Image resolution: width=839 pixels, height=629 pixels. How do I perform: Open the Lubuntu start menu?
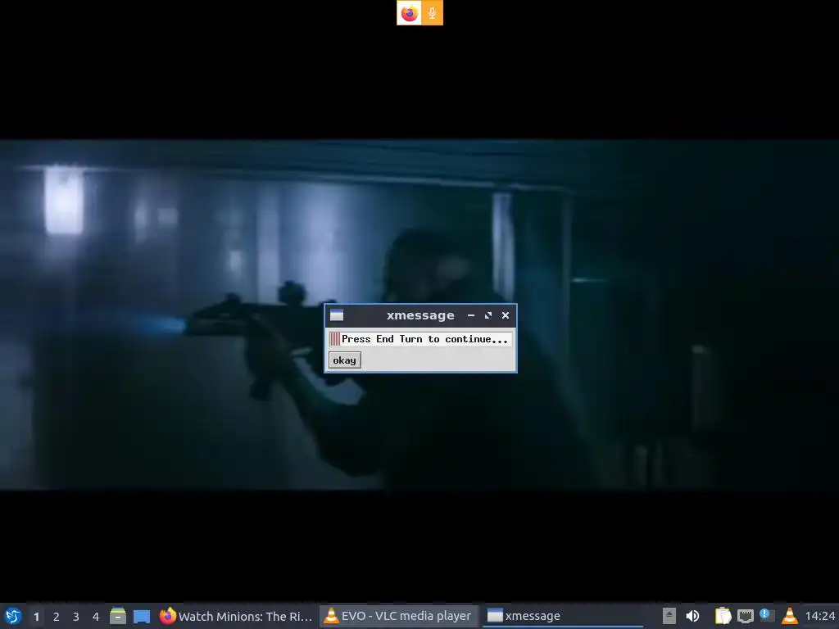(13, 616)
